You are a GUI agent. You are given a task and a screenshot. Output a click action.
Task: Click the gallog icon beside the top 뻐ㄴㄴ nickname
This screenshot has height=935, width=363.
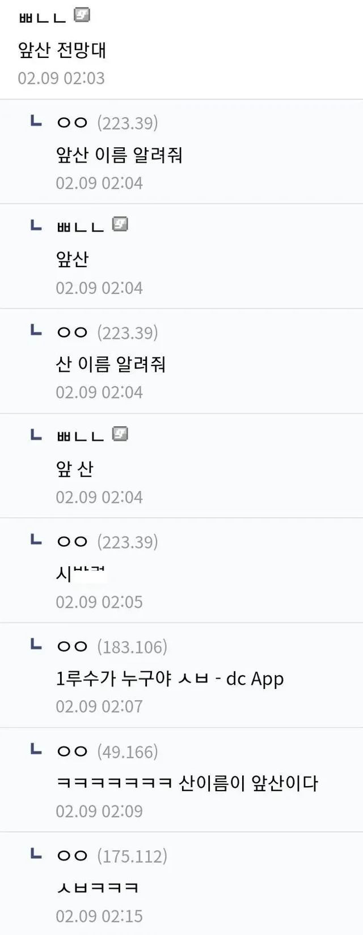click(x=82, y=15)
